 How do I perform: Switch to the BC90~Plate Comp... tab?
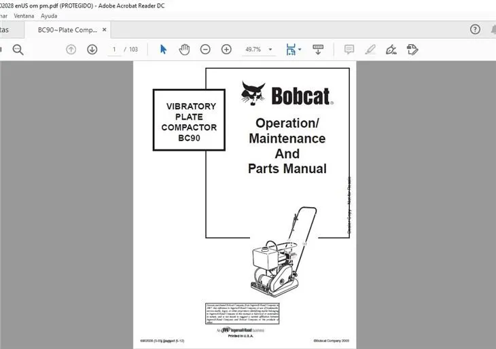pyautogui.click(x=67, y=30)
